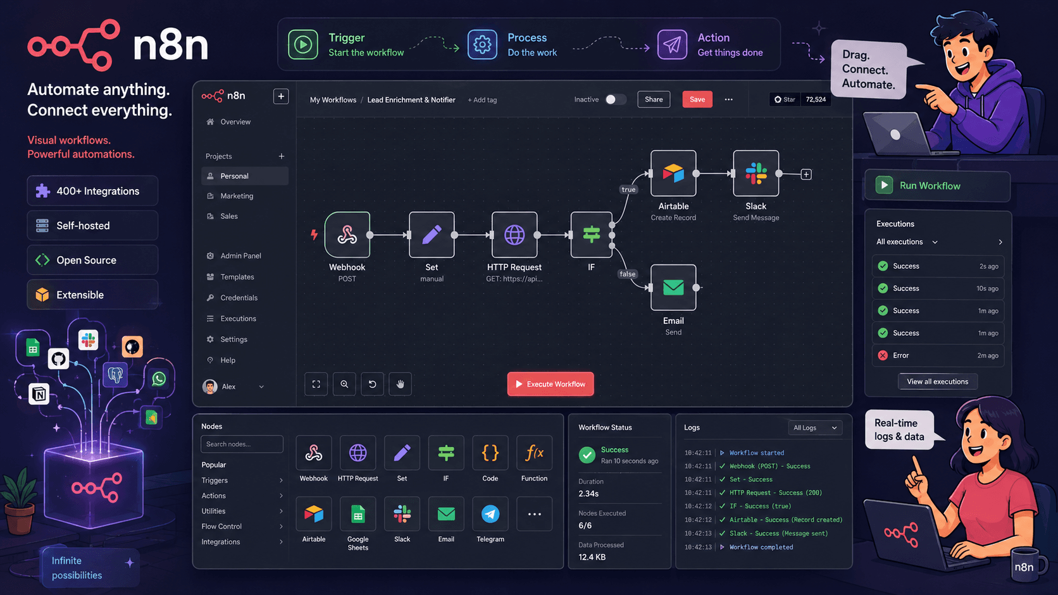The width and height of the screenshot is (1058, 595).
Task: Pick the Function node in the palette
Action: click(x=535, y=453)
